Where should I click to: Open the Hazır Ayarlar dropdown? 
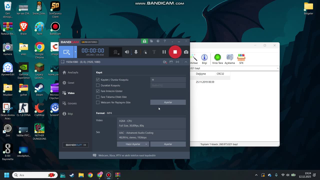[x=133, y=144]
